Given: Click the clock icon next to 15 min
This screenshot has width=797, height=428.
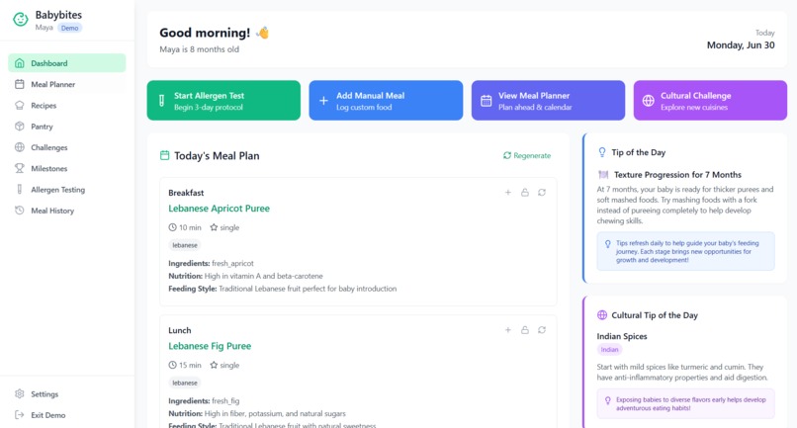Looking at the screenshot, I should [173, 365].
